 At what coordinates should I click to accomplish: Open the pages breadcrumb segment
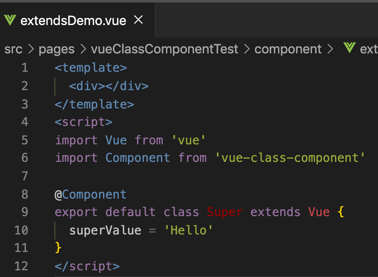click(x=56, y=50)
